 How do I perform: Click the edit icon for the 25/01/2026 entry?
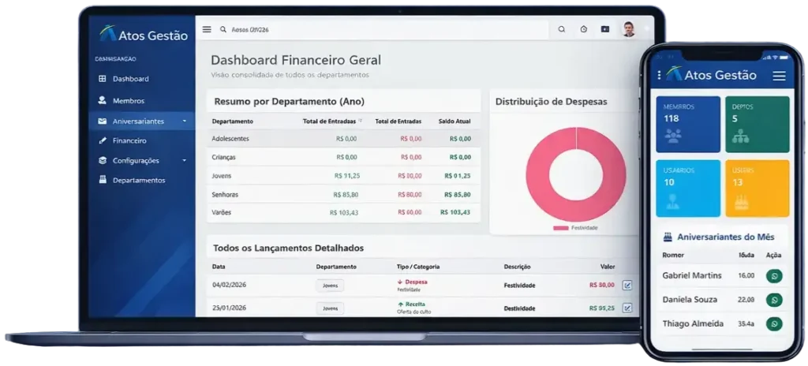point(627,308)
